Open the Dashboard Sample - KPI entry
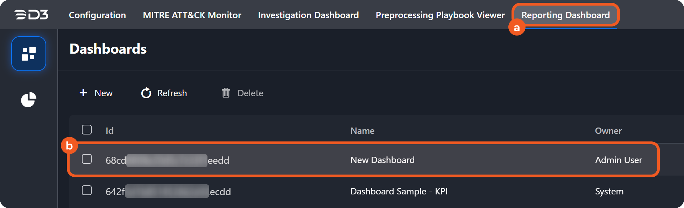This screenshot has height=208, width=684. (399, 191)
